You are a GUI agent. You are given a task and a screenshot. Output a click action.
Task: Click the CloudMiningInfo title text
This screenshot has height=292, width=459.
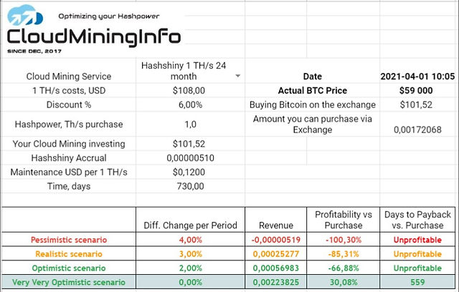point(93,36)
